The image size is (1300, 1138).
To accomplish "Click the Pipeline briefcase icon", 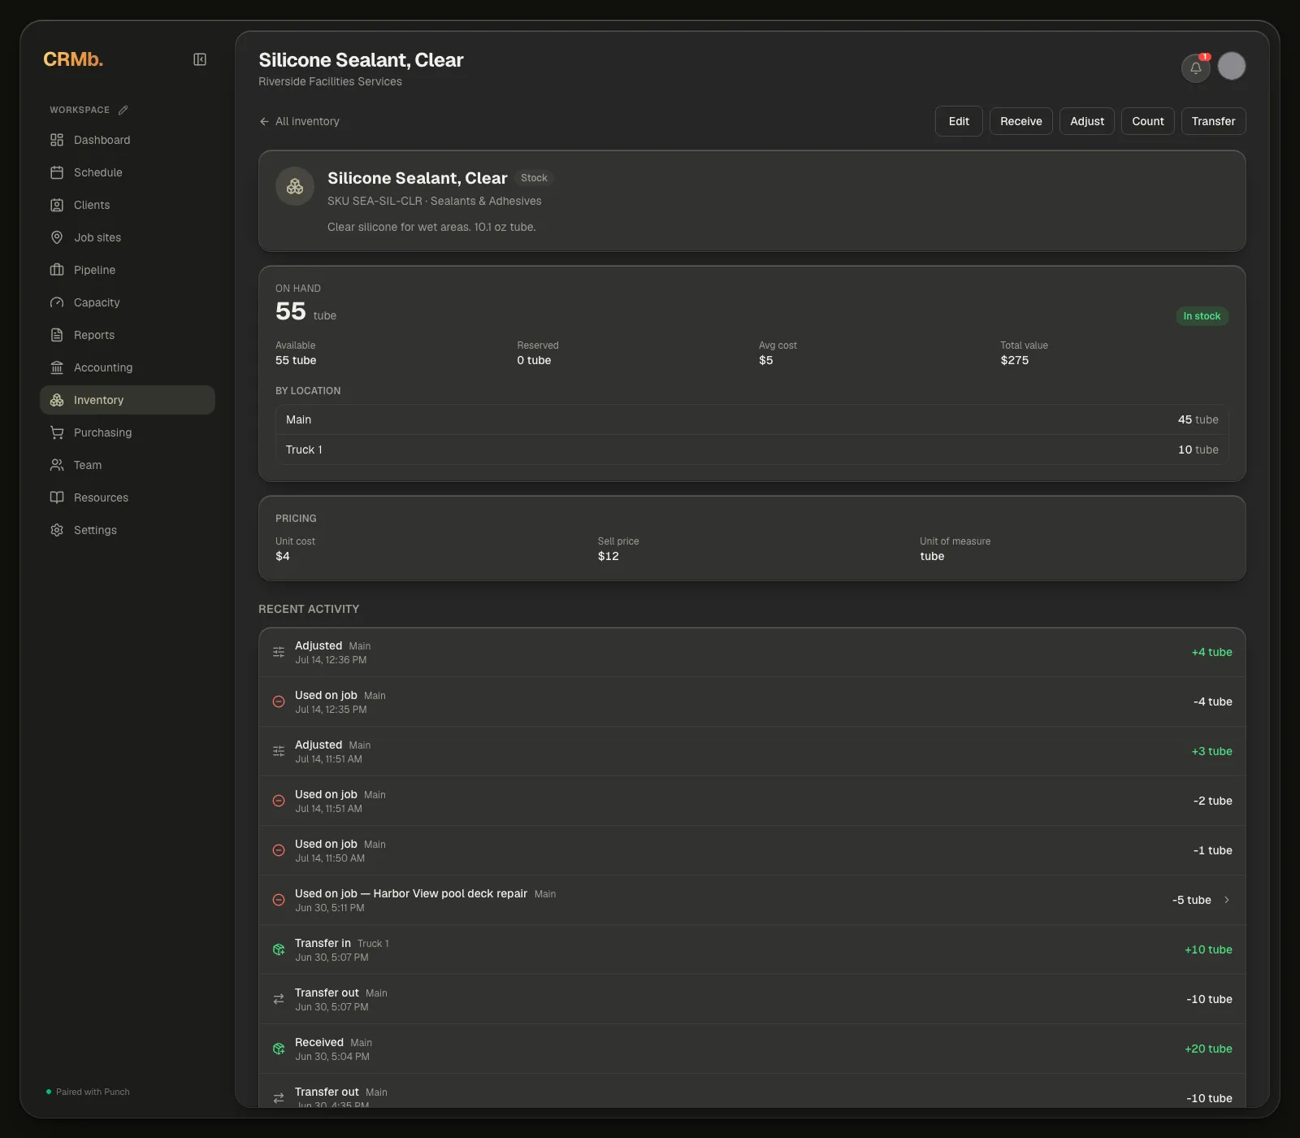I will [57, 270].
